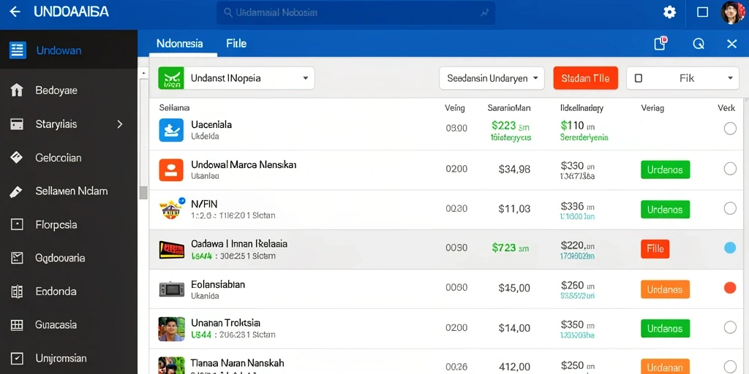Select the radio button in the Uaceniala row
Viewport: 749px width, 374px height.
pos(730,129)
